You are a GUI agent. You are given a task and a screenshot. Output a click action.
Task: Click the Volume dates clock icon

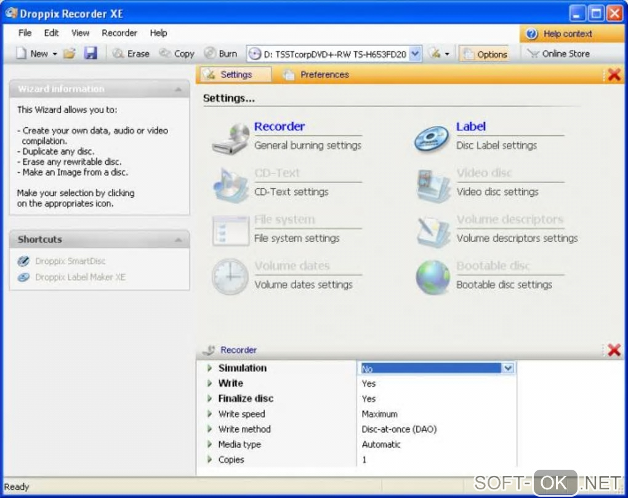(230, 277)
